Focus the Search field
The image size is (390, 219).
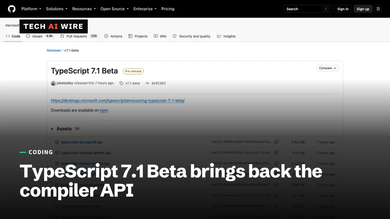pyautogui.click(x=308, y=9)
